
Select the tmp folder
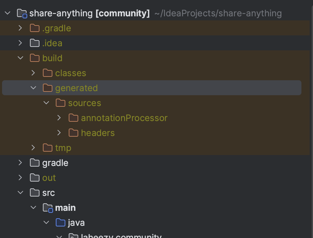(x=63, y=148)
